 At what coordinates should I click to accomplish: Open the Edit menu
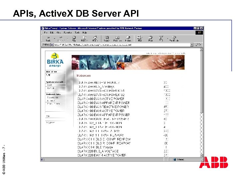tap(52, 33)
